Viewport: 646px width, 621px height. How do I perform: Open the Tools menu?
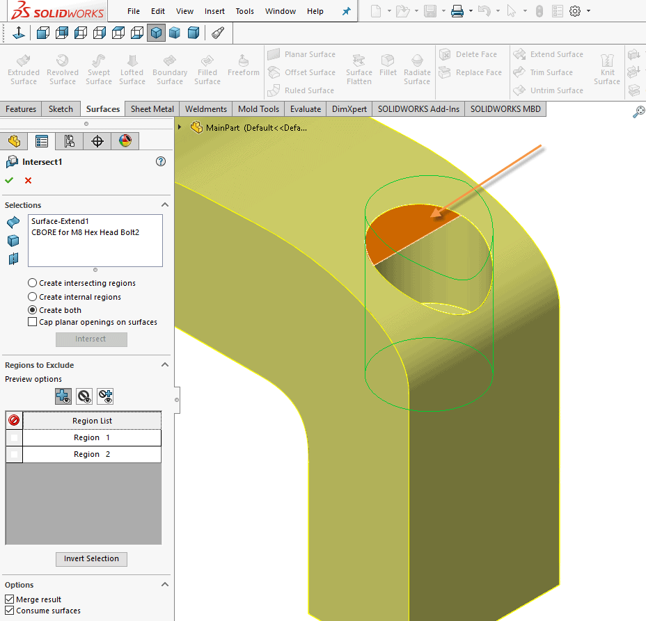point(245,11)
